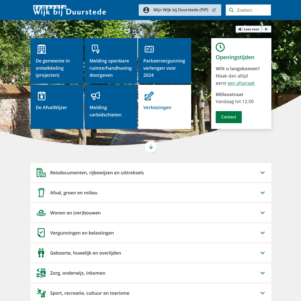Click the euro hand icon beside Zorg, onderwijs

point(41,273)
